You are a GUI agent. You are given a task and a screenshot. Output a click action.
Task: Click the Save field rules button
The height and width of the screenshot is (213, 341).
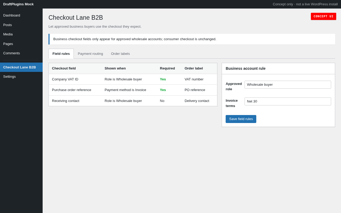click(x=241, y=119)
